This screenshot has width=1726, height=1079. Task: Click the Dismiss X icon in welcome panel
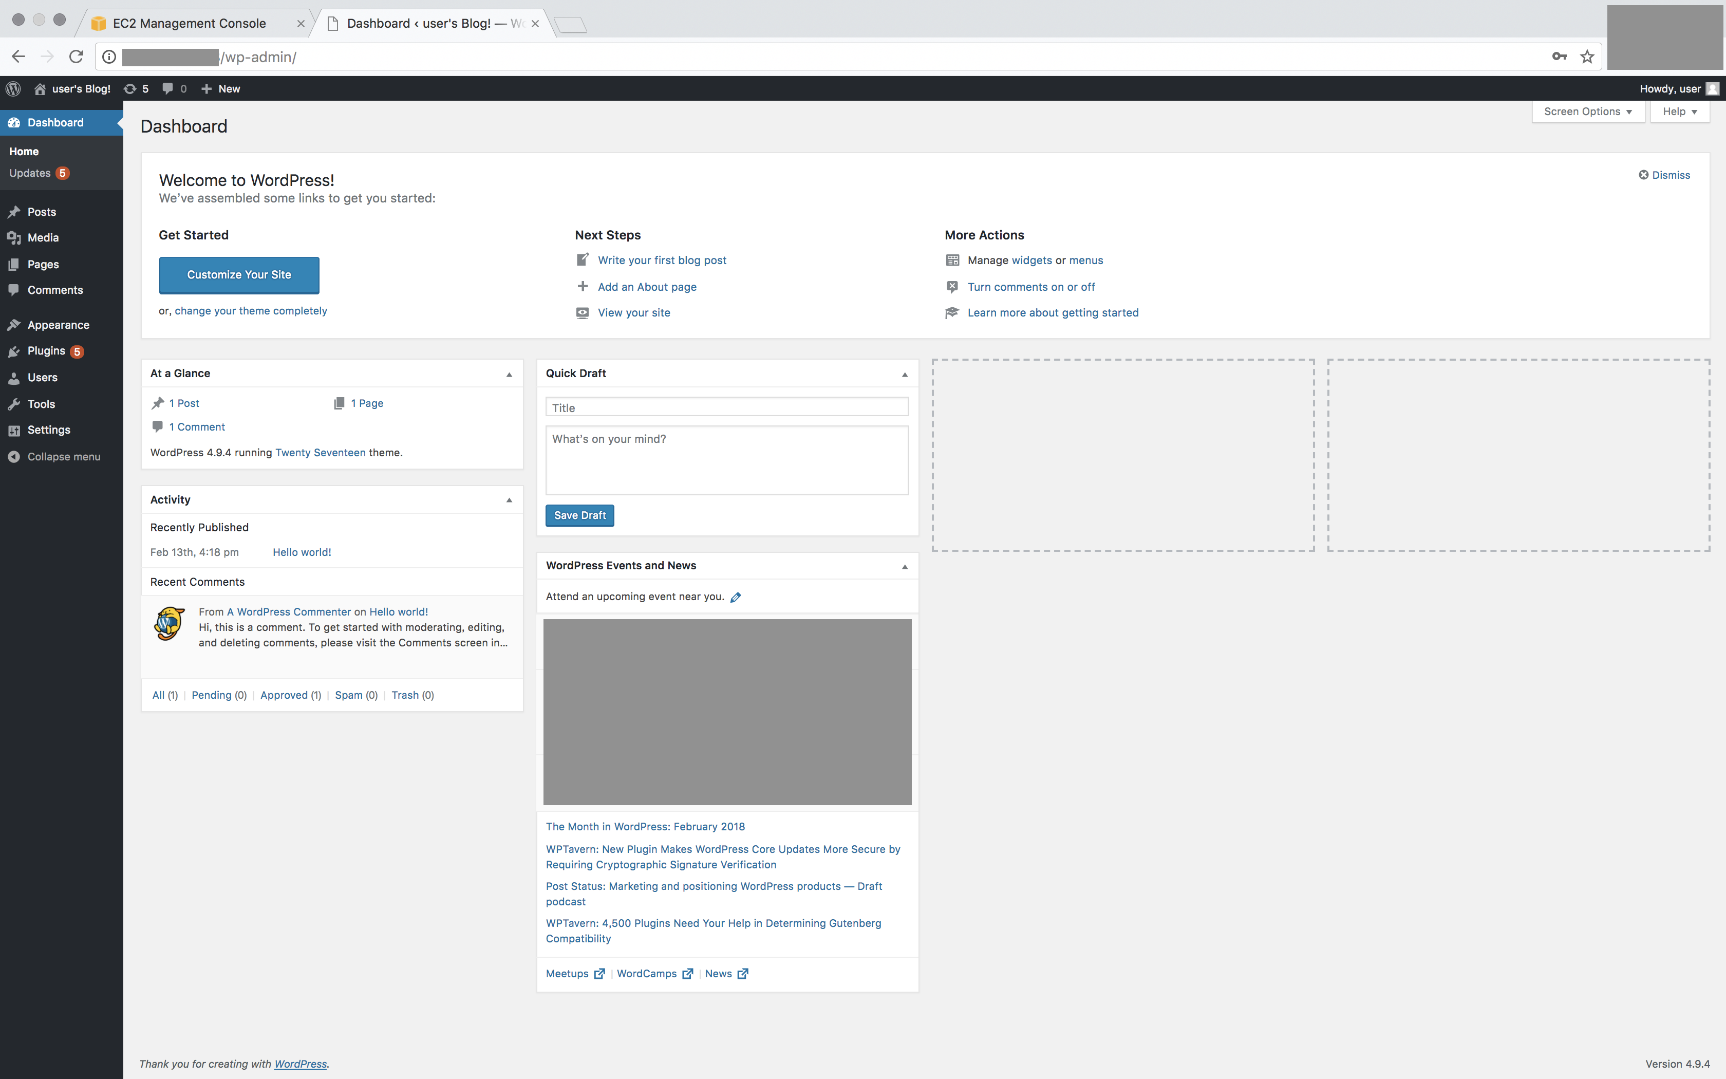point(1643,175)
